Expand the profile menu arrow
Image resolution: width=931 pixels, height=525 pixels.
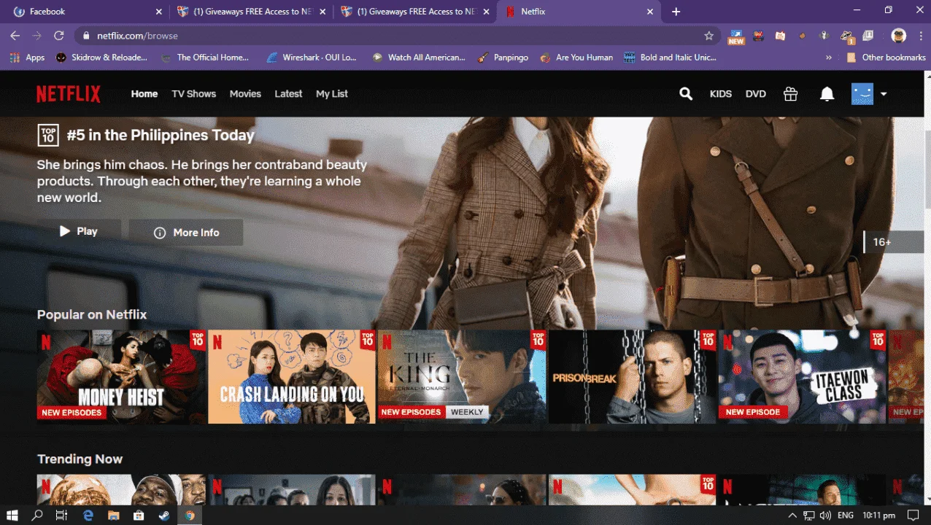point(884,94)
